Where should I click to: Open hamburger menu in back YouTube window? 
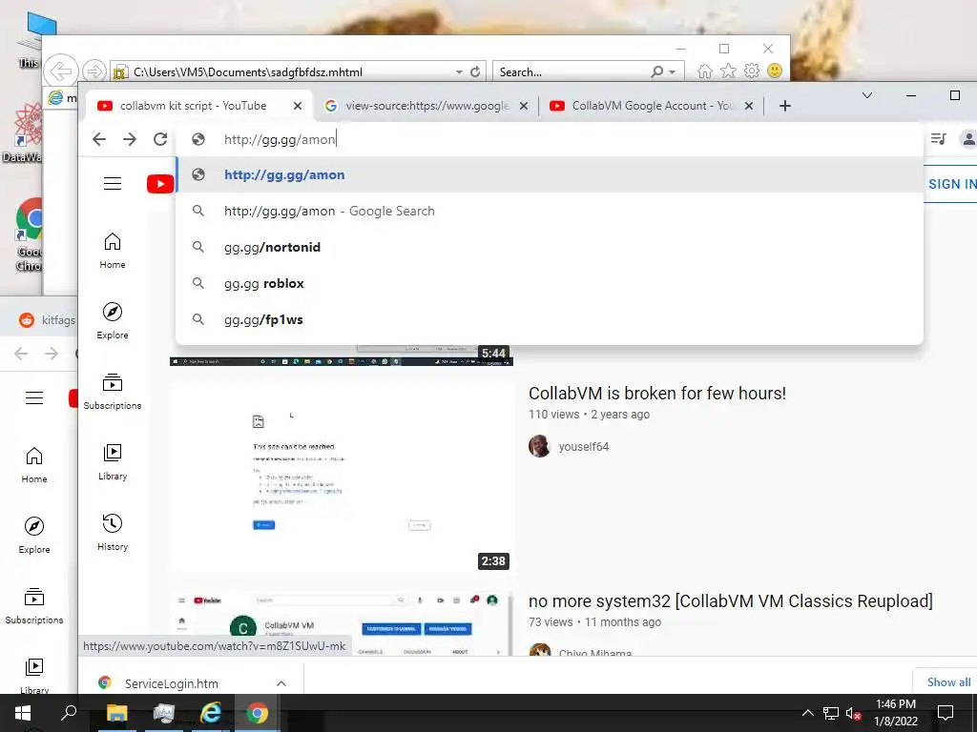pos(34,397)
